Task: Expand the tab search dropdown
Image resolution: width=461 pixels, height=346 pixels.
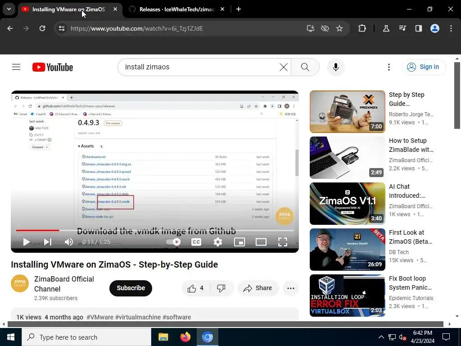Action: [9, 9]
